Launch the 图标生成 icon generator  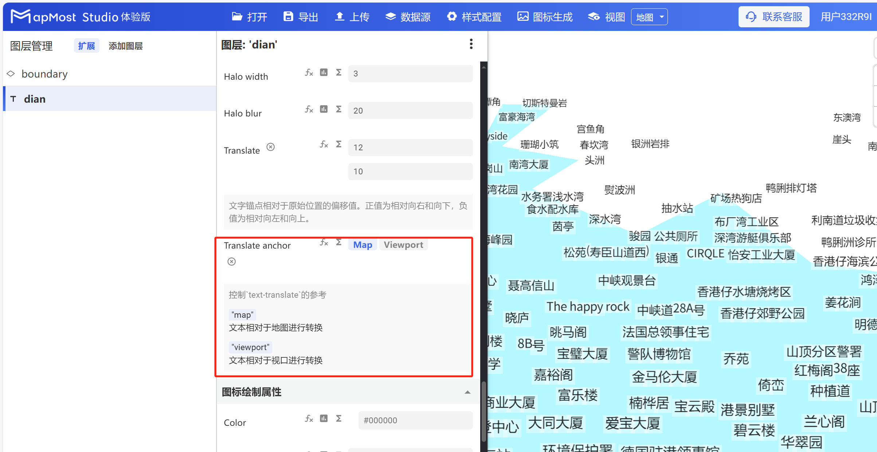pos(544,17)
